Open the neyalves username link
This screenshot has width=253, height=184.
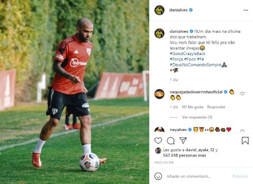[178, 129]
